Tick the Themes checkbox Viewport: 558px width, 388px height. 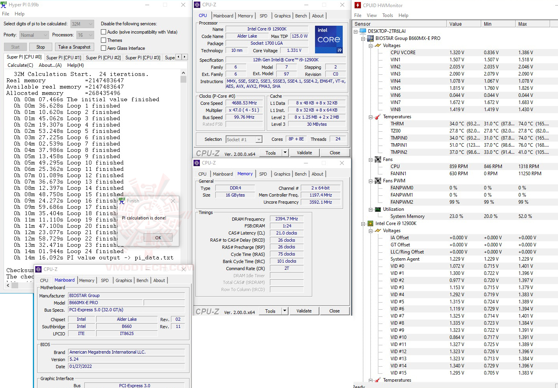[x=103, y=40]
